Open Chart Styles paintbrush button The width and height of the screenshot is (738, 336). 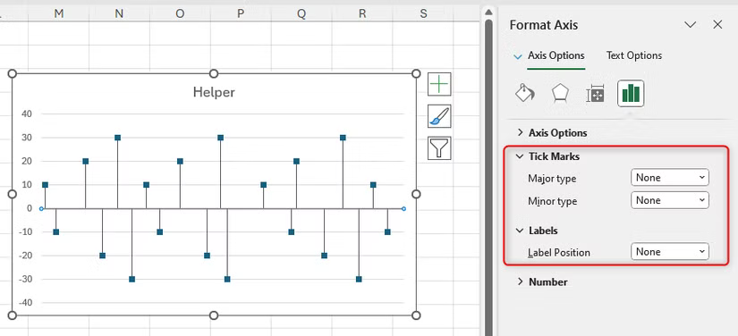click(x=439, y=116)
